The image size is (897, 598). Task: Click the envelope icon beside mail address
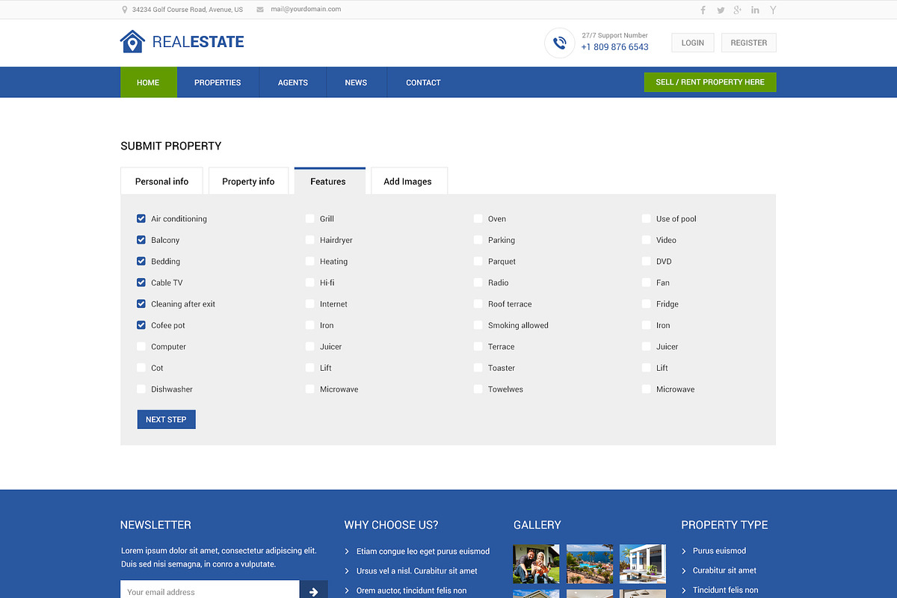coord(260,10)
